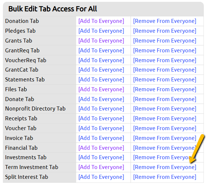Screen dimensions: 206x185
Task: Remove Invoice Tab from everyone
Action: 165,138
